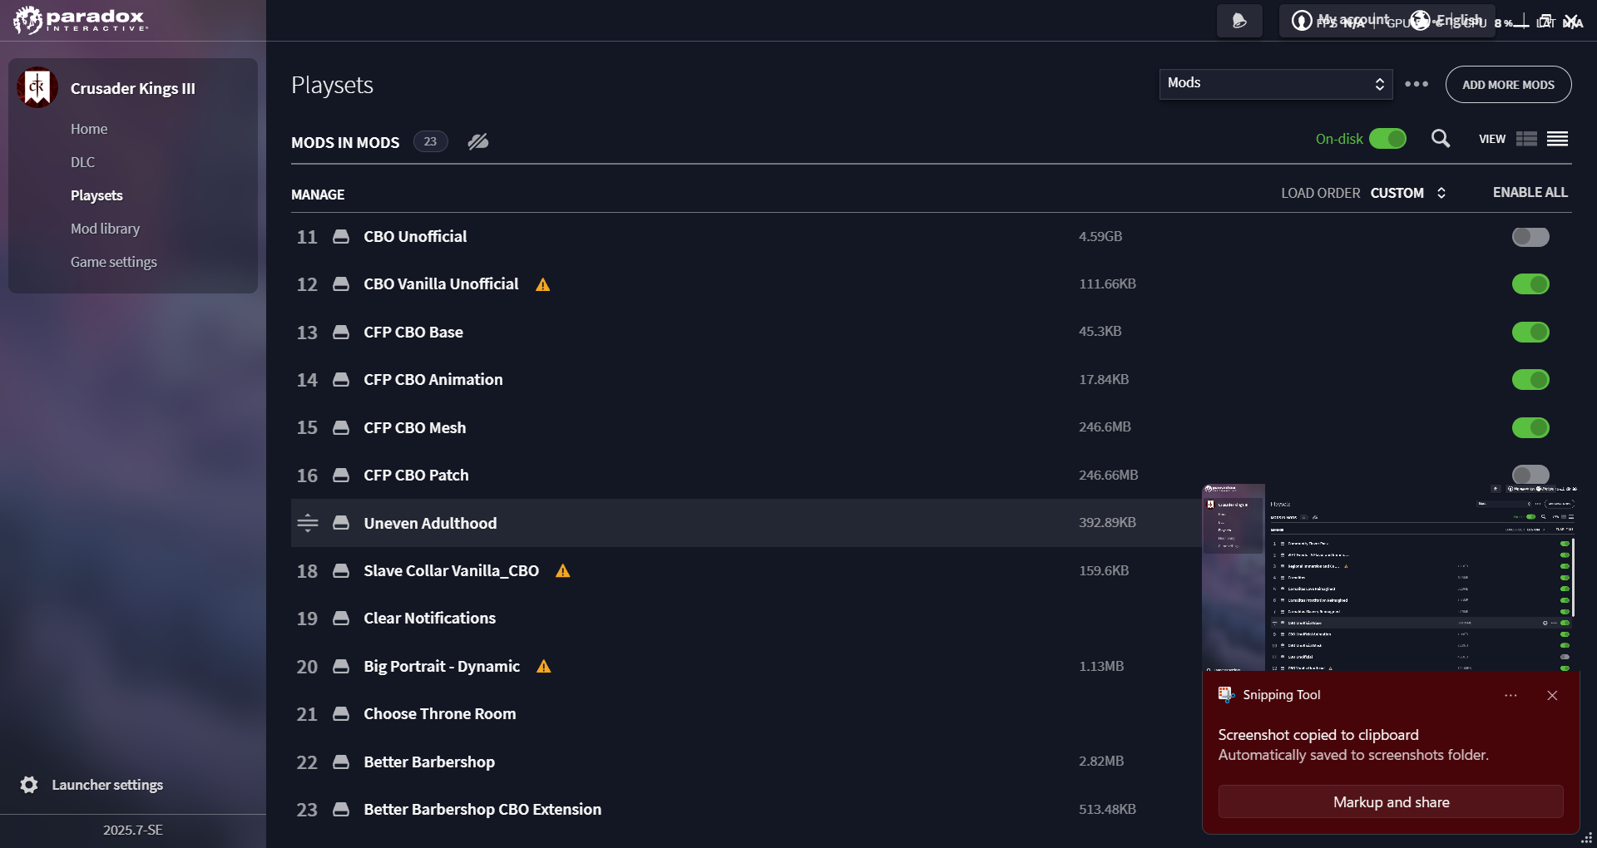
Task: Select the Better Barbershop CBO Extension mod name
Action: tap(482, 810)
